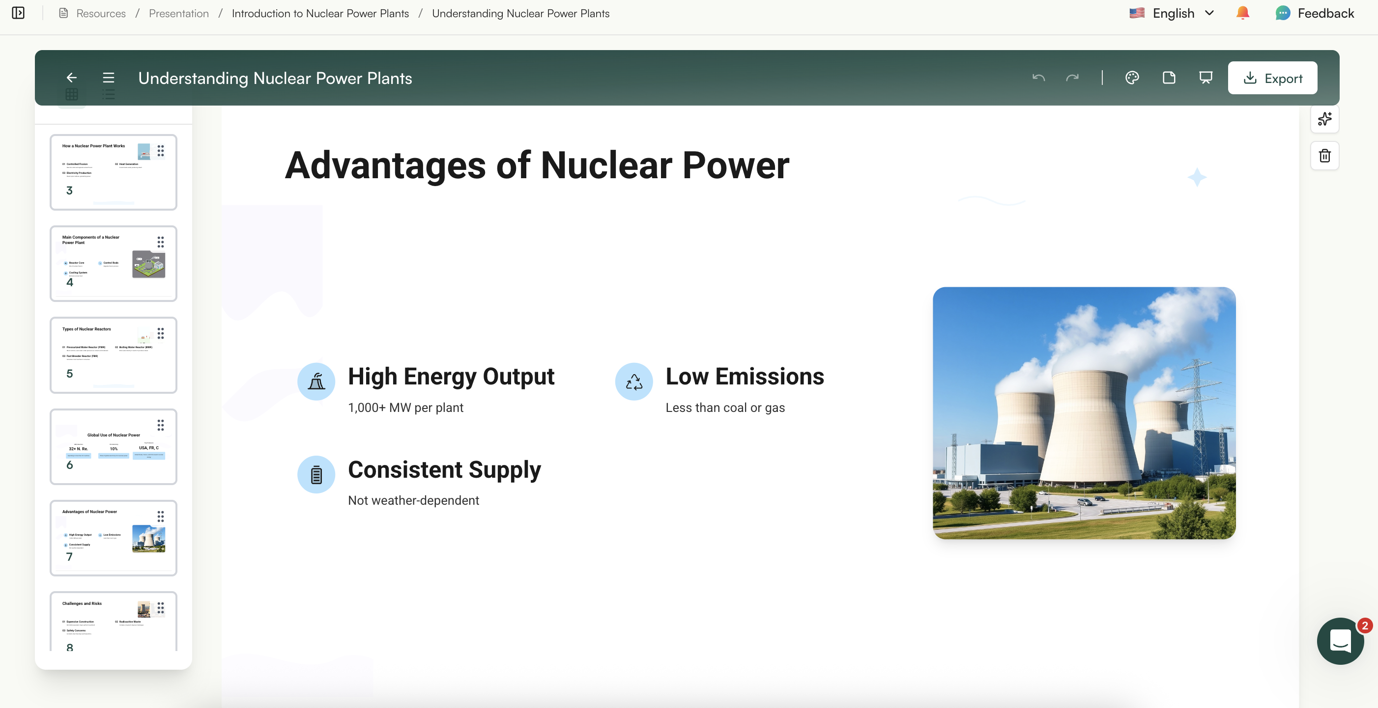Open the page setup document icon
Image resolution: width=1378 pixels, height=708 pixels.
coord(1169,78)
